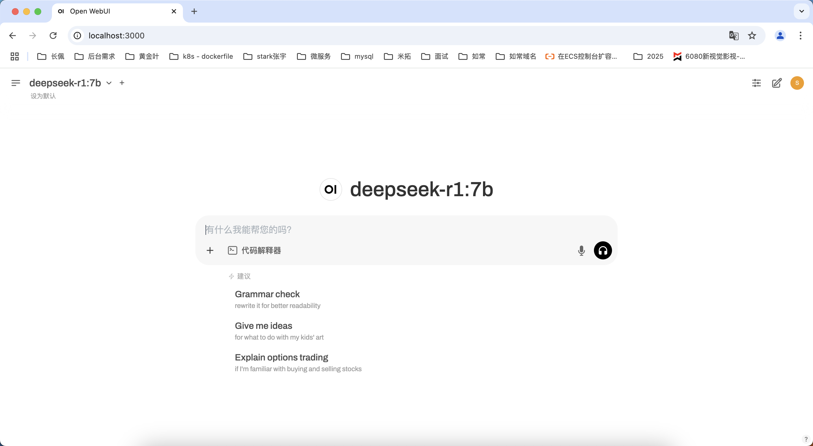View site information icon in address bar
813x446 pixels.
coord(77,36)
